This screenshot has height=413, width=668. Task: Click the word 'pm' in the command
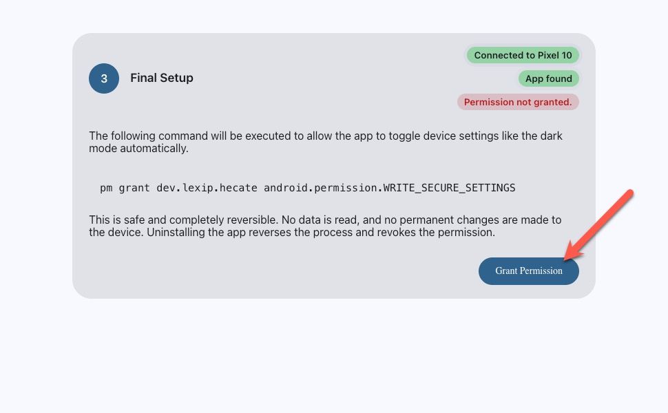[106, 188]
